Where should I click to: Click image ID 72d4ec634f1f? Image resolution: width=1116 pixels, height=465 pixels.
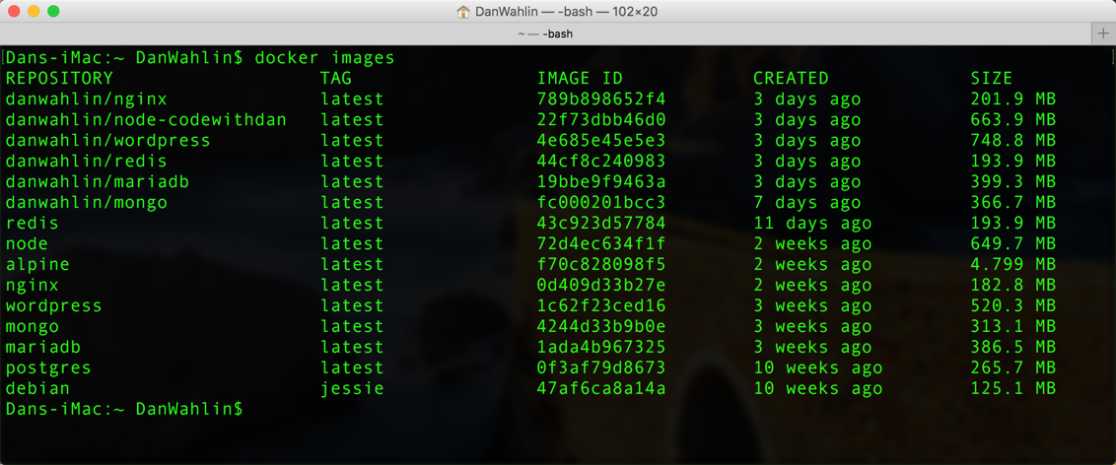tap(601, 244)
